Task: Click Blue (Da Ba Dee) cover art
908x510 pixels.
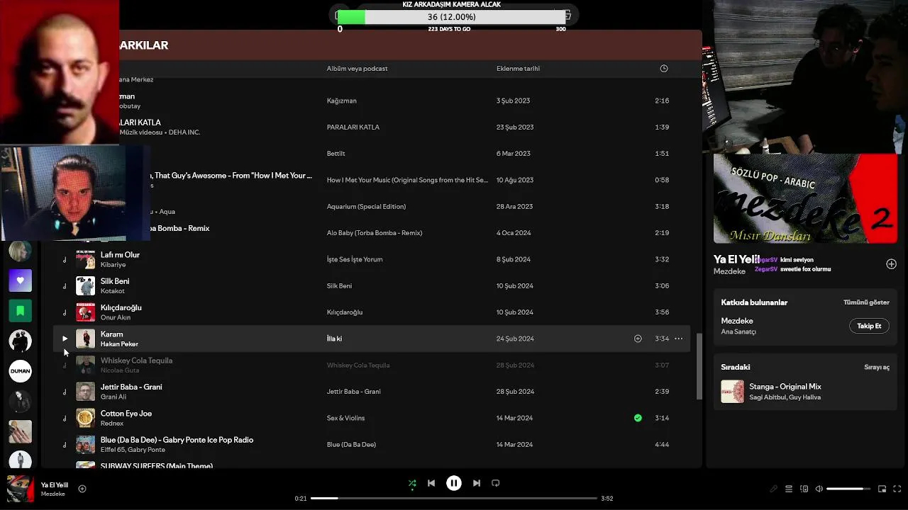Action: click(85, 445)
